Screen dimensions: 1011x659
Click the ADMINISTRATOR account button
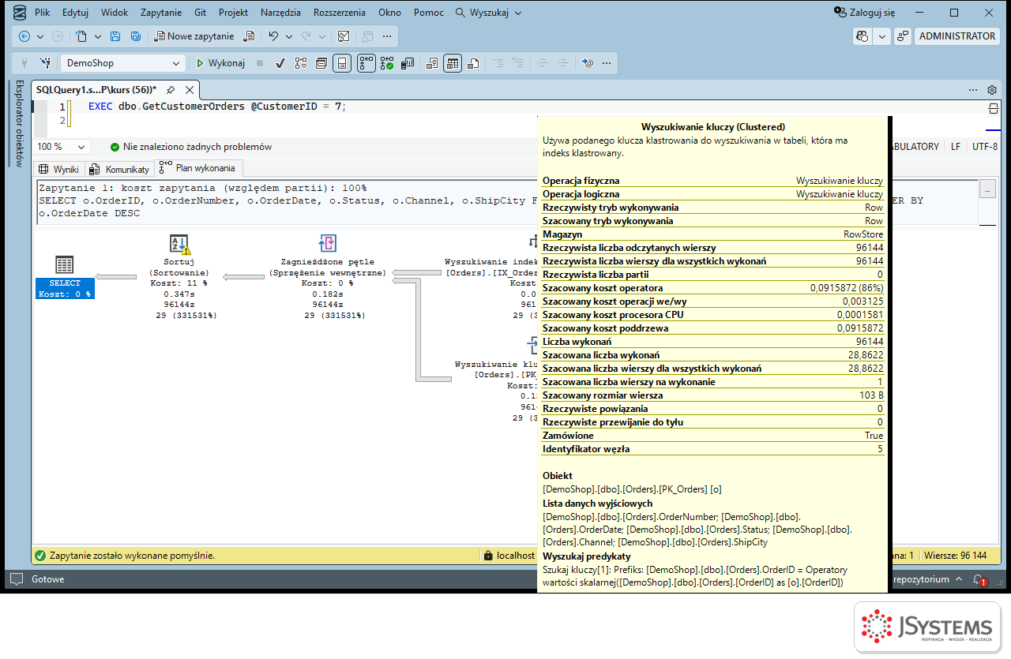tap(957, 36)
